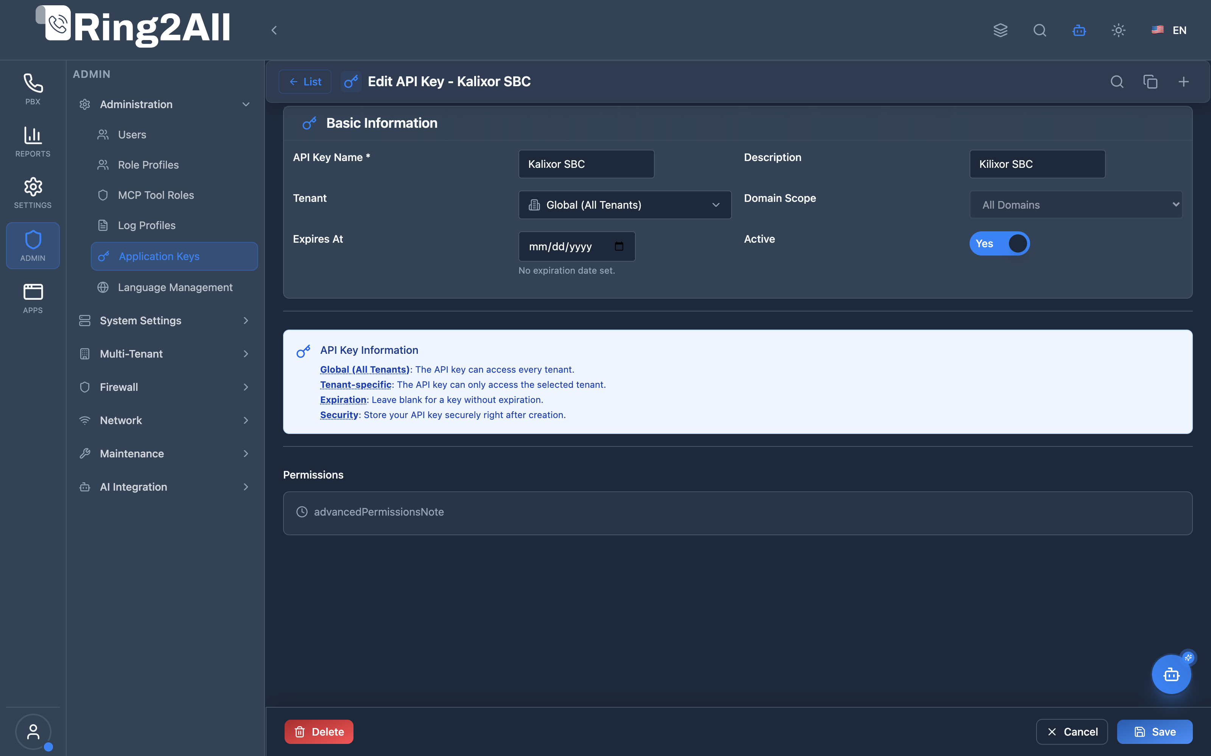Click the Expires At date field

[x=576, y=246]
